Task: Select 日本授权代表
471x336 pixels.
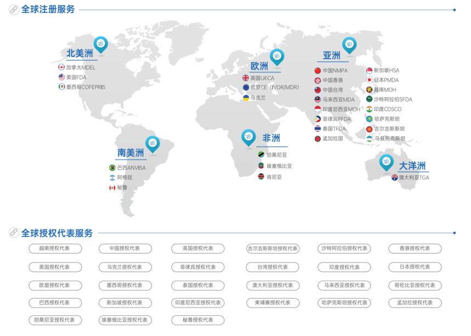Action: pos(415,267)
